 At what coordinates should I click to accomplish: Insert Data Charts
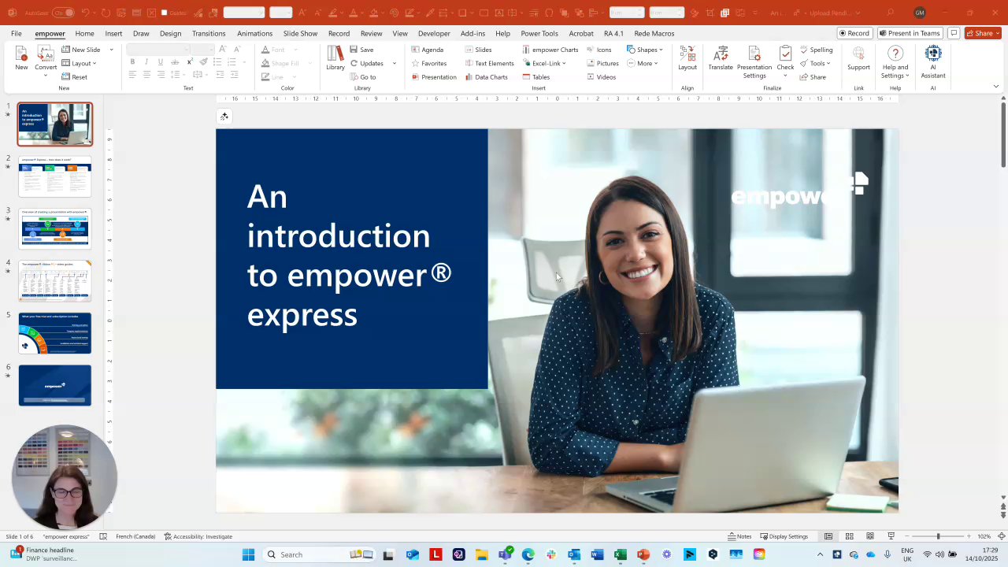click(x=486, y=77)
